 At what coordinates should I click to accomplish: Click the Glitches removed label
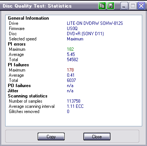pos(24,112)
